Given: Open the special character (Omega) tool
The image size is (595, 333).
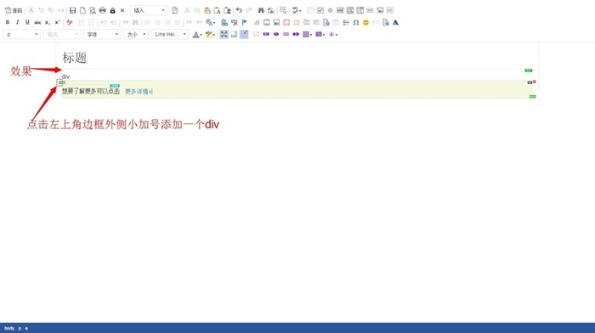Looking at the screenshot, I should (356, 22).
